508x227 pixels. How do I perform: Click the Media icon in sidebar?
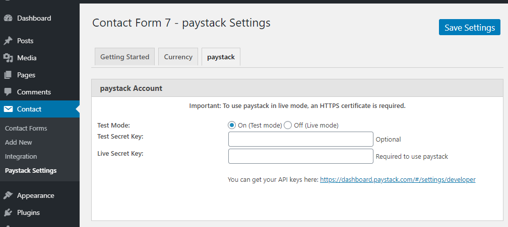click(8, 58)
